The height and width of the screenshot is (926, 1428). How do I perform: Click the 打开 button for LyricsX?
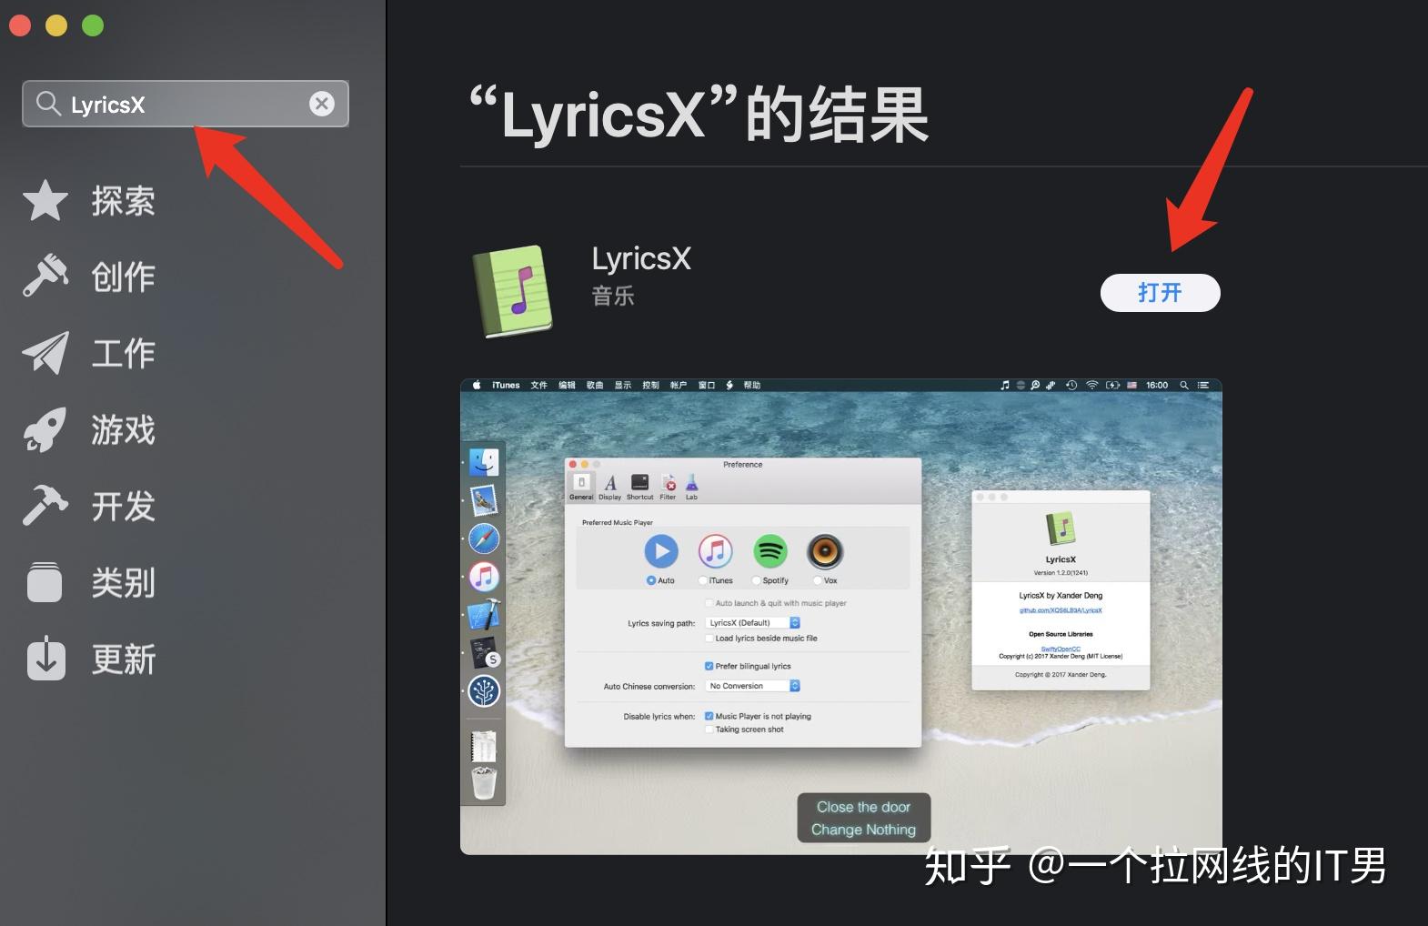pos(1160,293)
